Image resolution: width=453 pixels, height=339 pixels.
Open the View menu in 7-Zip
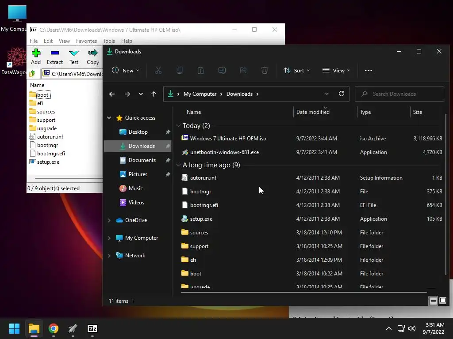pos(64,41)
